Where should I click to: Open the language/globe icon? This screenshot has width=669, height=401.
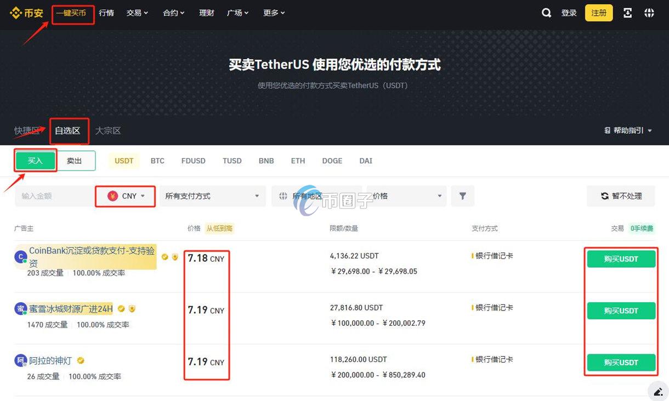[649, 13]
